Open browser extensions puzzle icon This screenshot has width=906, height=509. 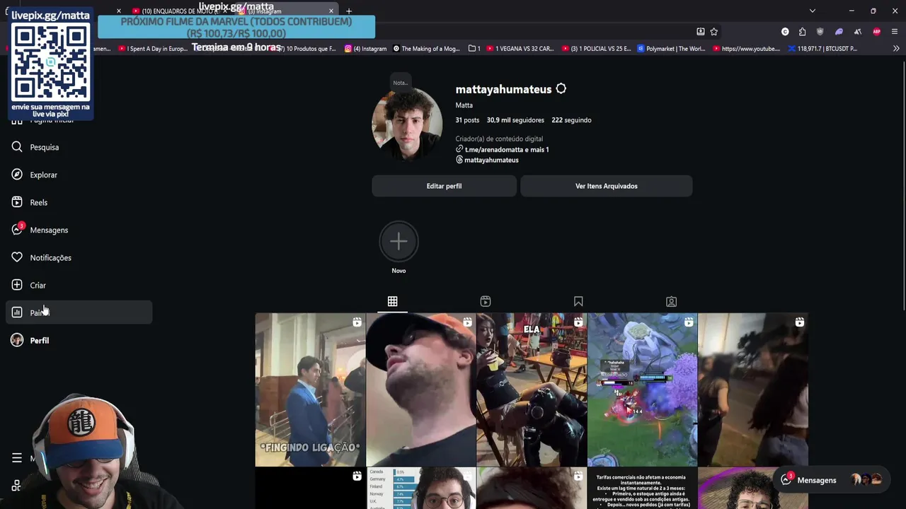point(802,32)
